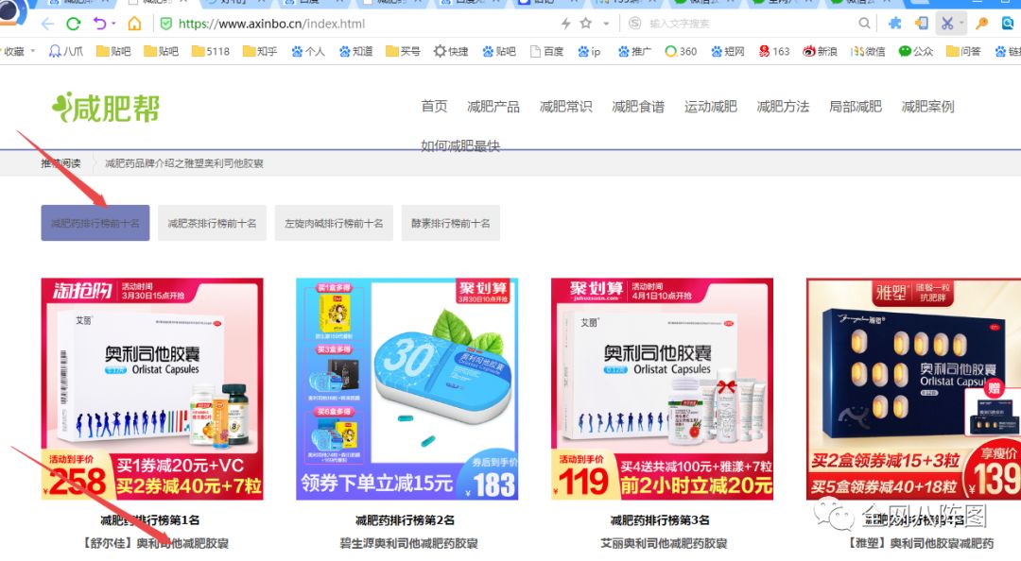Open the 首页 navigation item
Viewport: 1021px width, 561px height.
(x=434, y=107)
